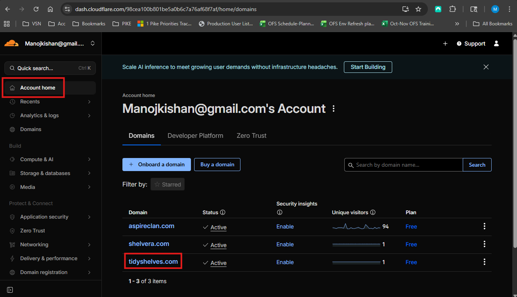Image resolution: width=517 pixels, height=297 pixels.
Task: Expand Delivery & performance chevron
Action: click(89, 259)
